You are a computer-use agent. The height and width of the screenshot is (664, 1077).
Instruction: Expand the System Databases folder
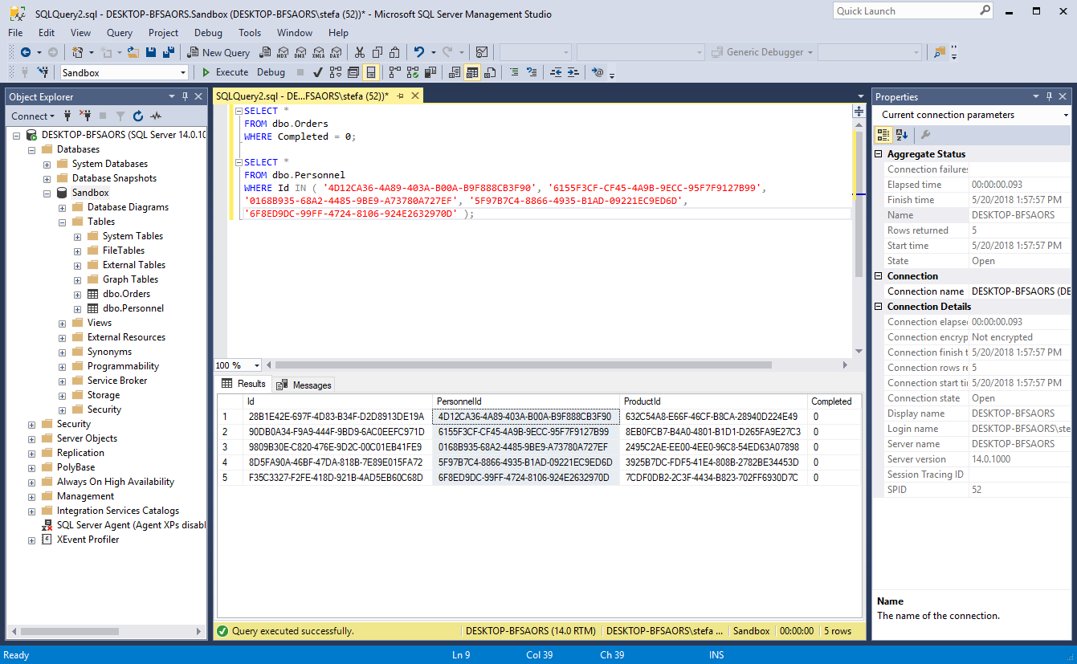[x=47, y=164]
